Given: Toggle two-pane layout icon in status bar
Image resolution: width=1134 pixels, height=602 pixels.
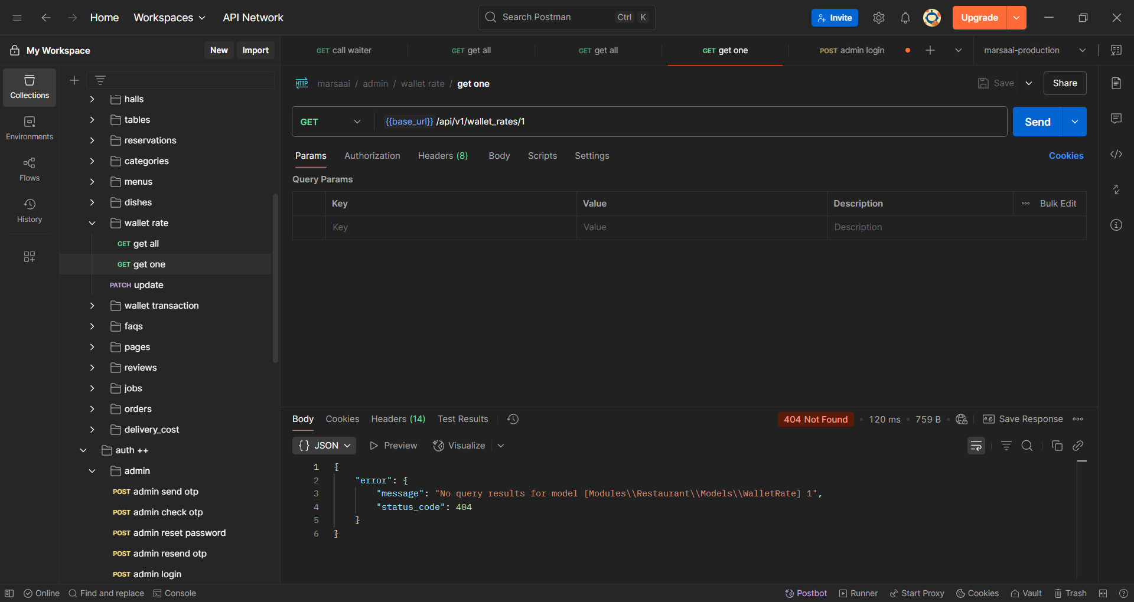Looking at the screenshot, I should point(1103,593).
